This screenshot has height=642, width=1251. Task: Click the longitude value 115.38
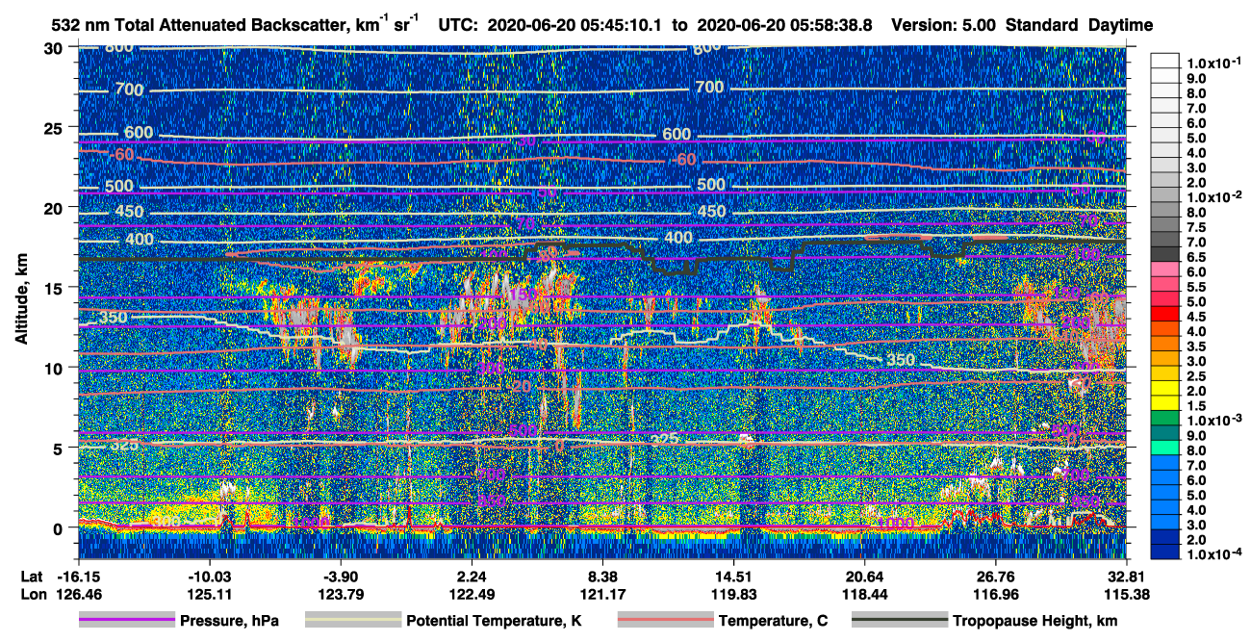pyautogui.click(x=1126, y=593)
